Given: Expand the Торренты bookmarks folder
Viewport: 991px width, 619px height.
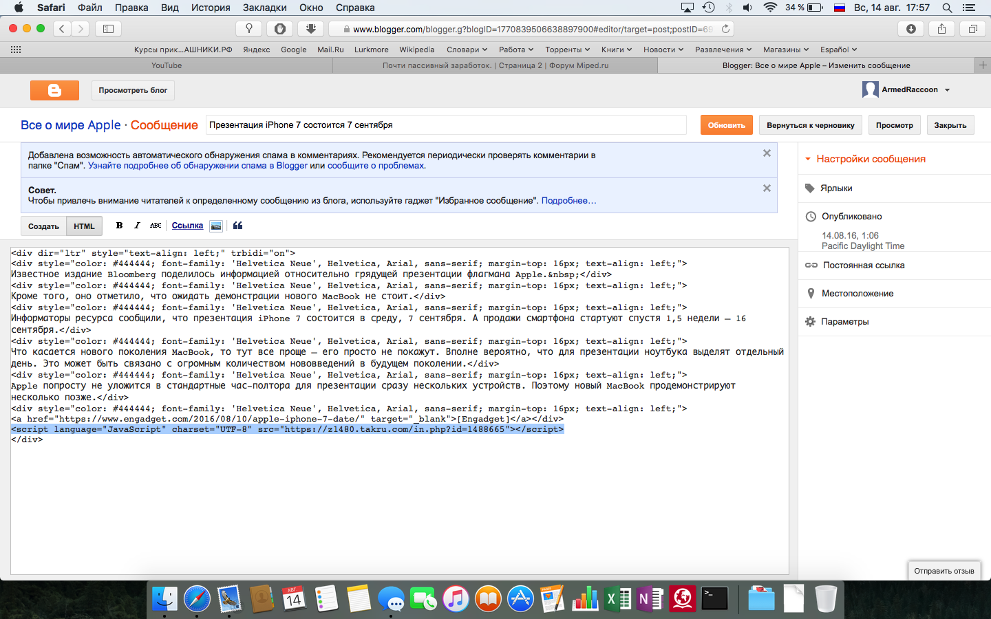Looking at the screenshot, I should [568, 50].
